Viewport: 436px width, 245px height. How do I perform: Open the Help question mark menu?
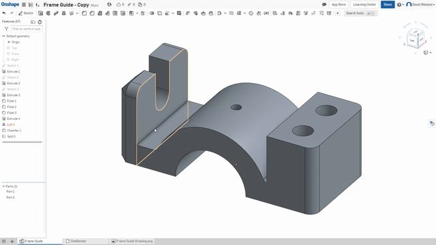pyautogui.click(x=400, y=5)
